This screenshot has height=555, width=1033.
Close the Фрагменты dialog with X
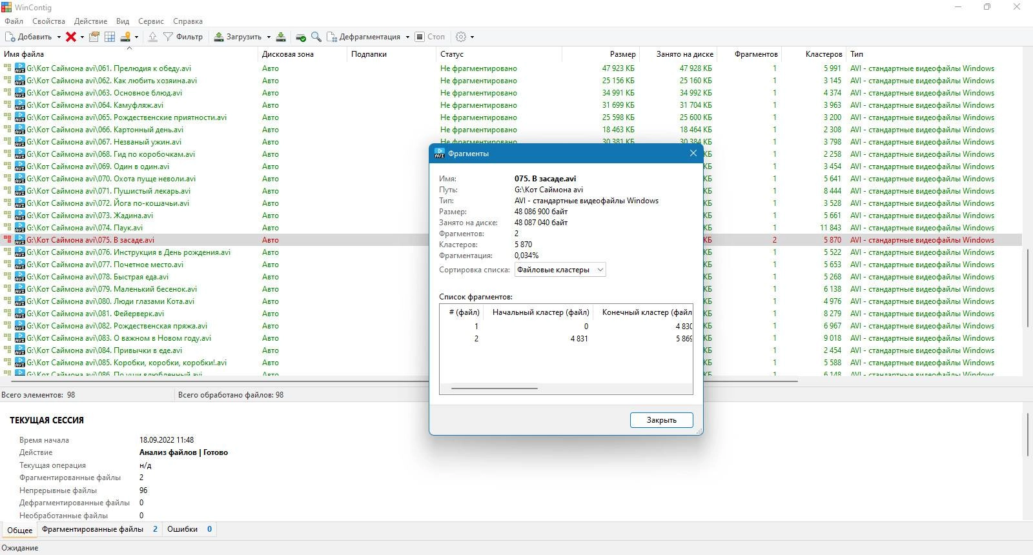[x=693, y=153]
